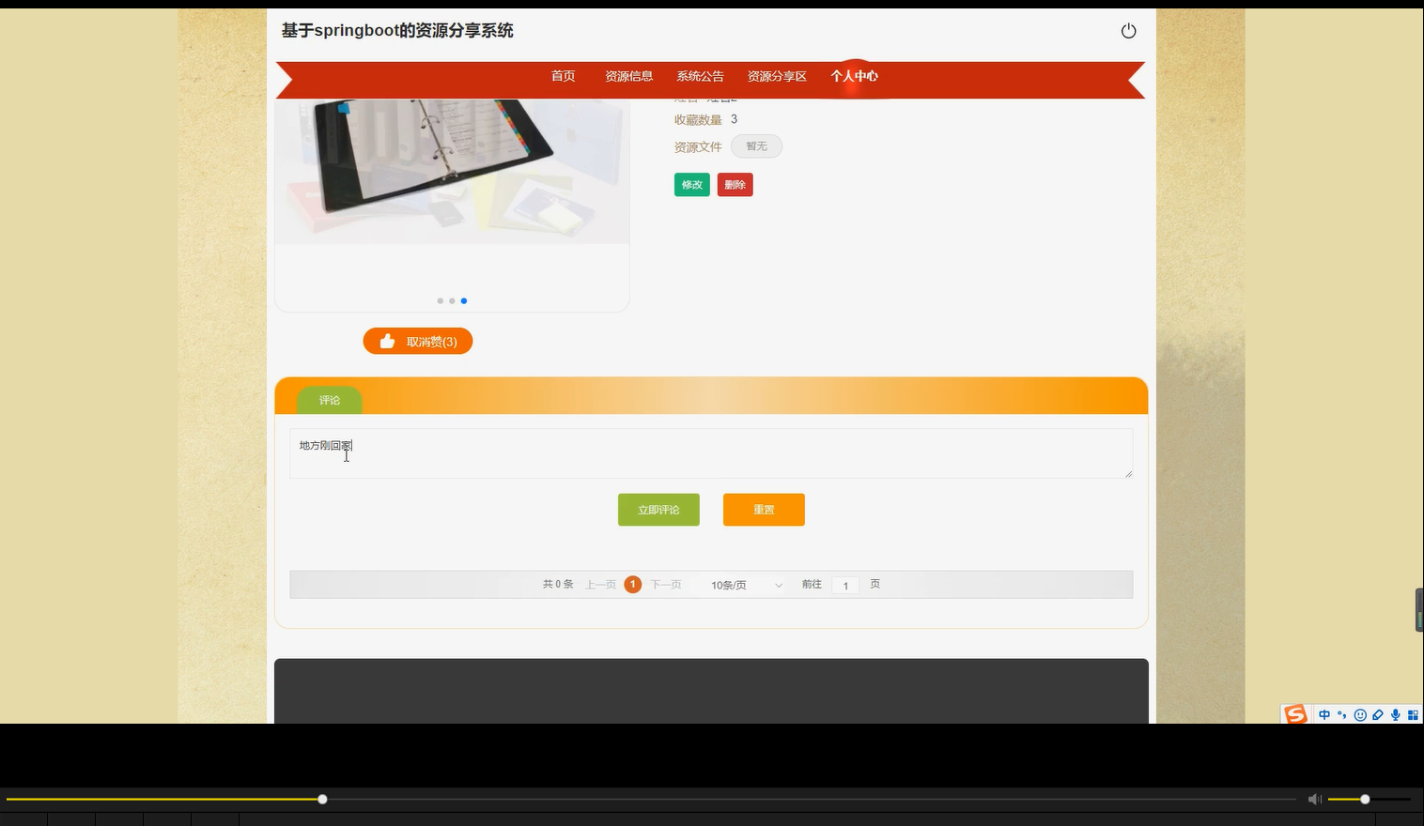Submit with the 立即评论 button
1424x826 pixels.
coord(658,510)
